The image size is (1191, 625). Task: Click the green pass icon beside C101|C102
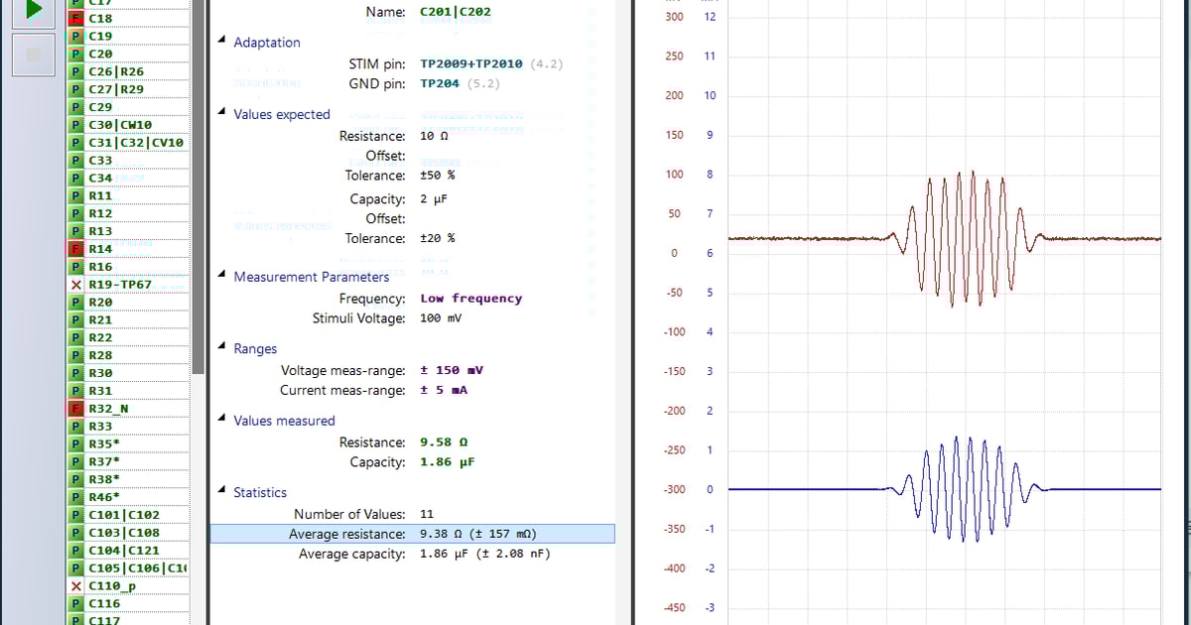pyautogui.click(x=75, y=515)
